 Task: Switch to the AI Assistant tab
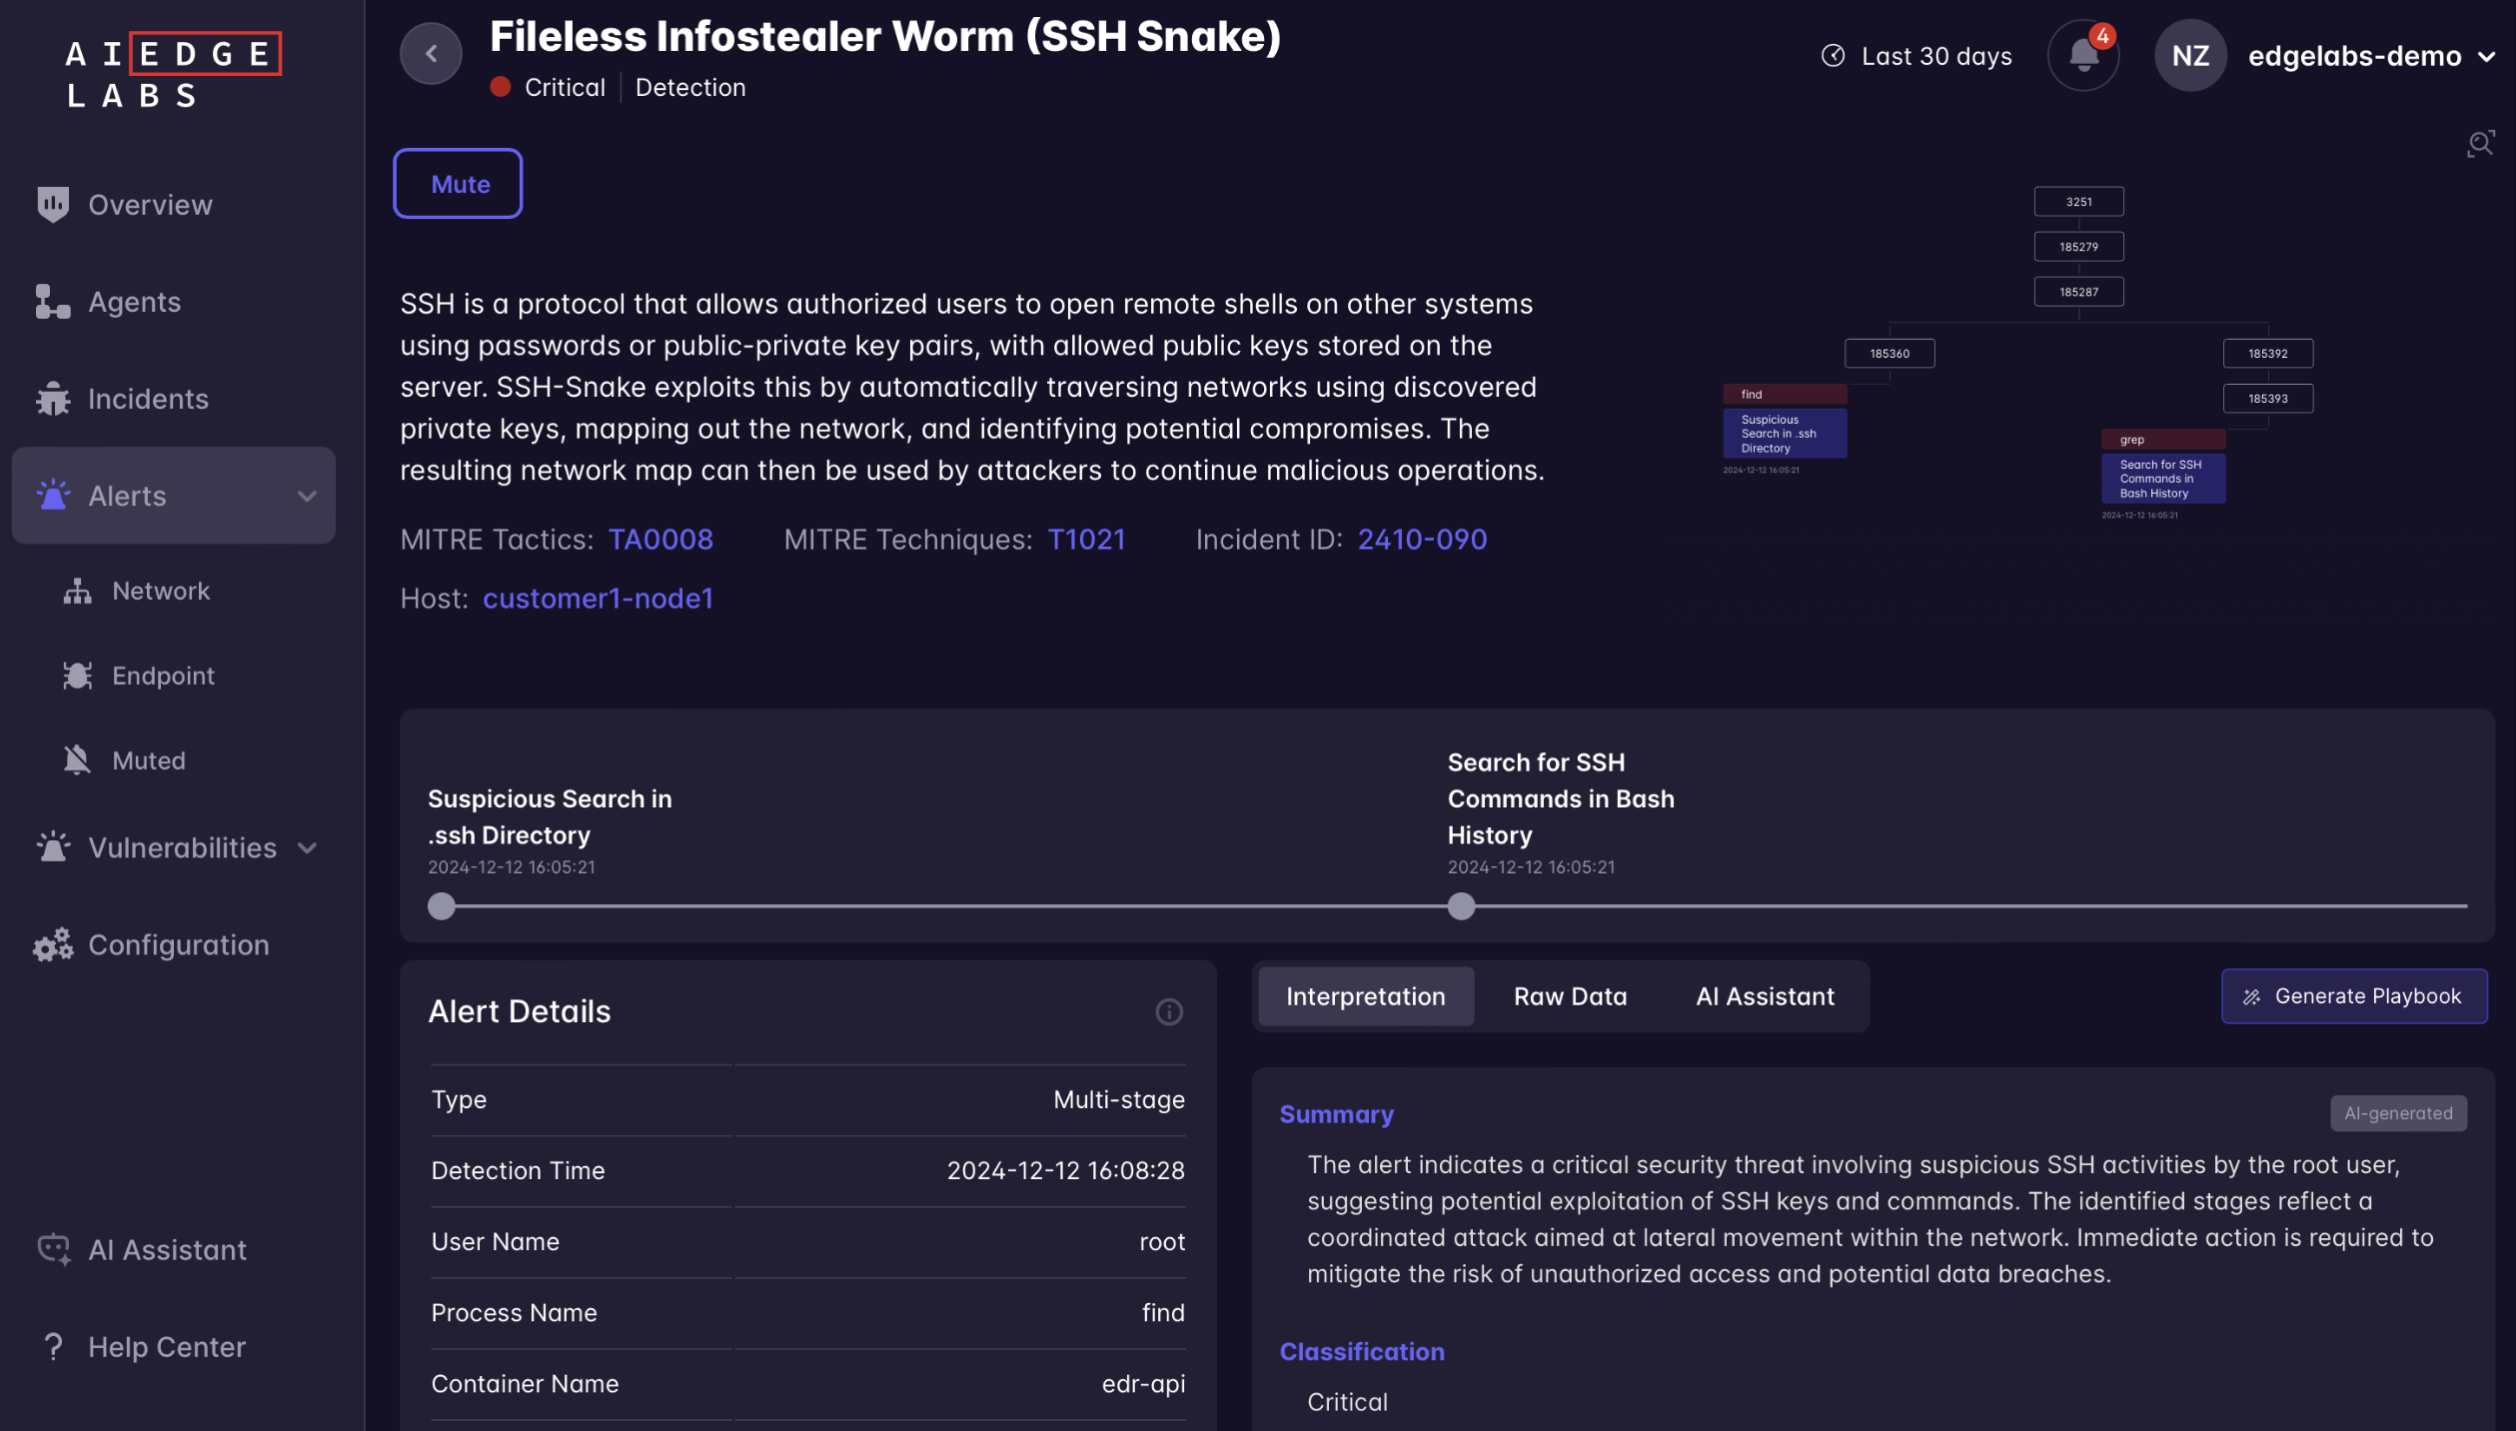point(1765,996)
